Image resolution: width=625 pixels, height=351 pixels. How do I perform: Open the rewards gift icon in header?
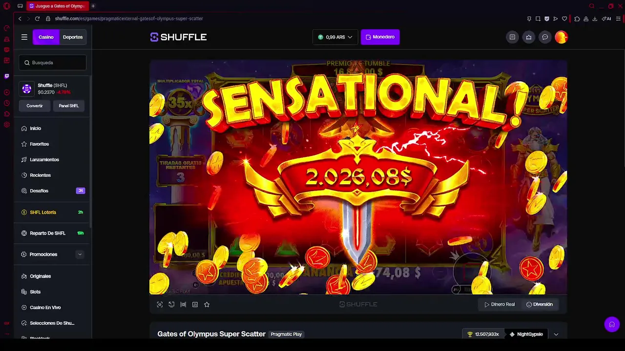(529, 37)
